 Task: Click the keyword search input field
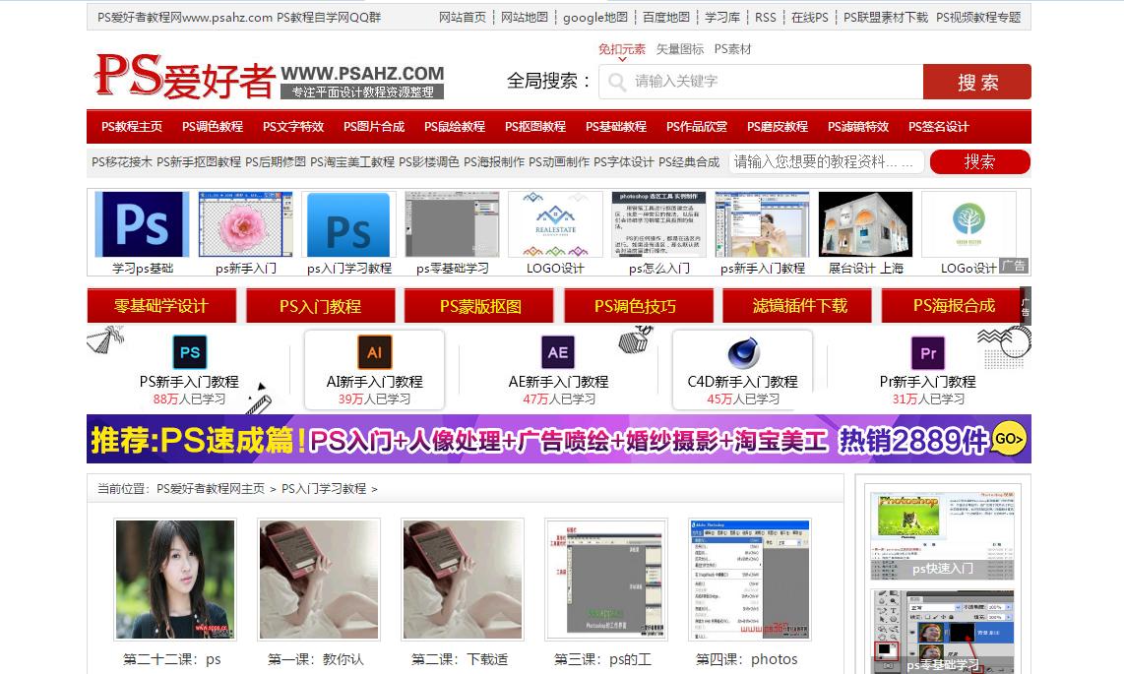pyautogui.click(x=768, y=82)
